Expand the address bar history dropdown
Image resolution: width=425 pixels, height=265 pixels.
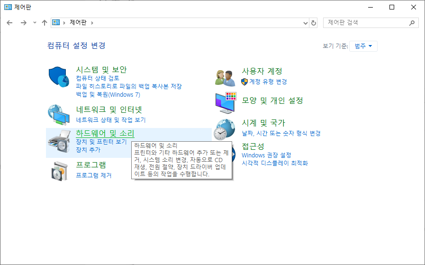pyautogui.click(x=306, y=23)
